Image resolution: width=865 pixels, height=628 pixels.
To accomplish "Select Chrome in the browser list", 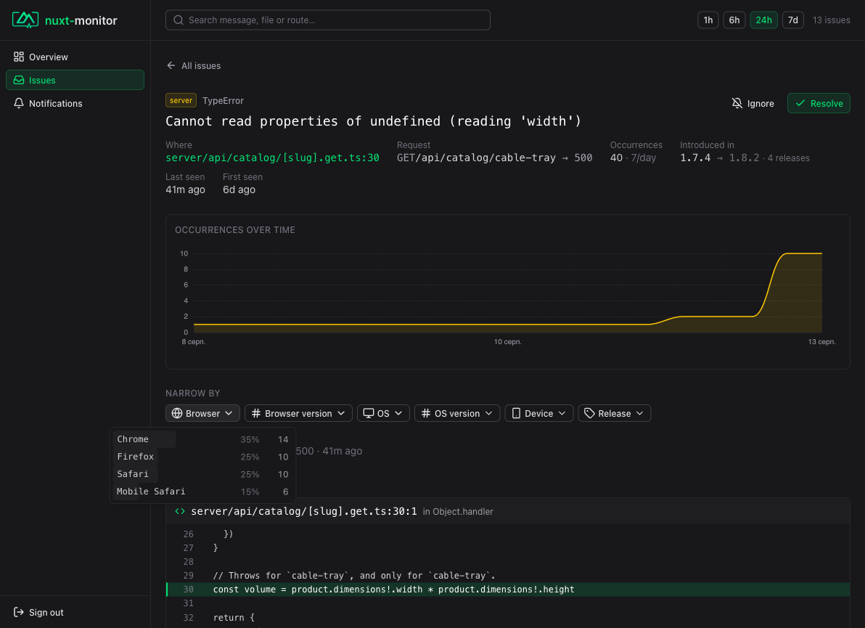I will coord(202,439).
